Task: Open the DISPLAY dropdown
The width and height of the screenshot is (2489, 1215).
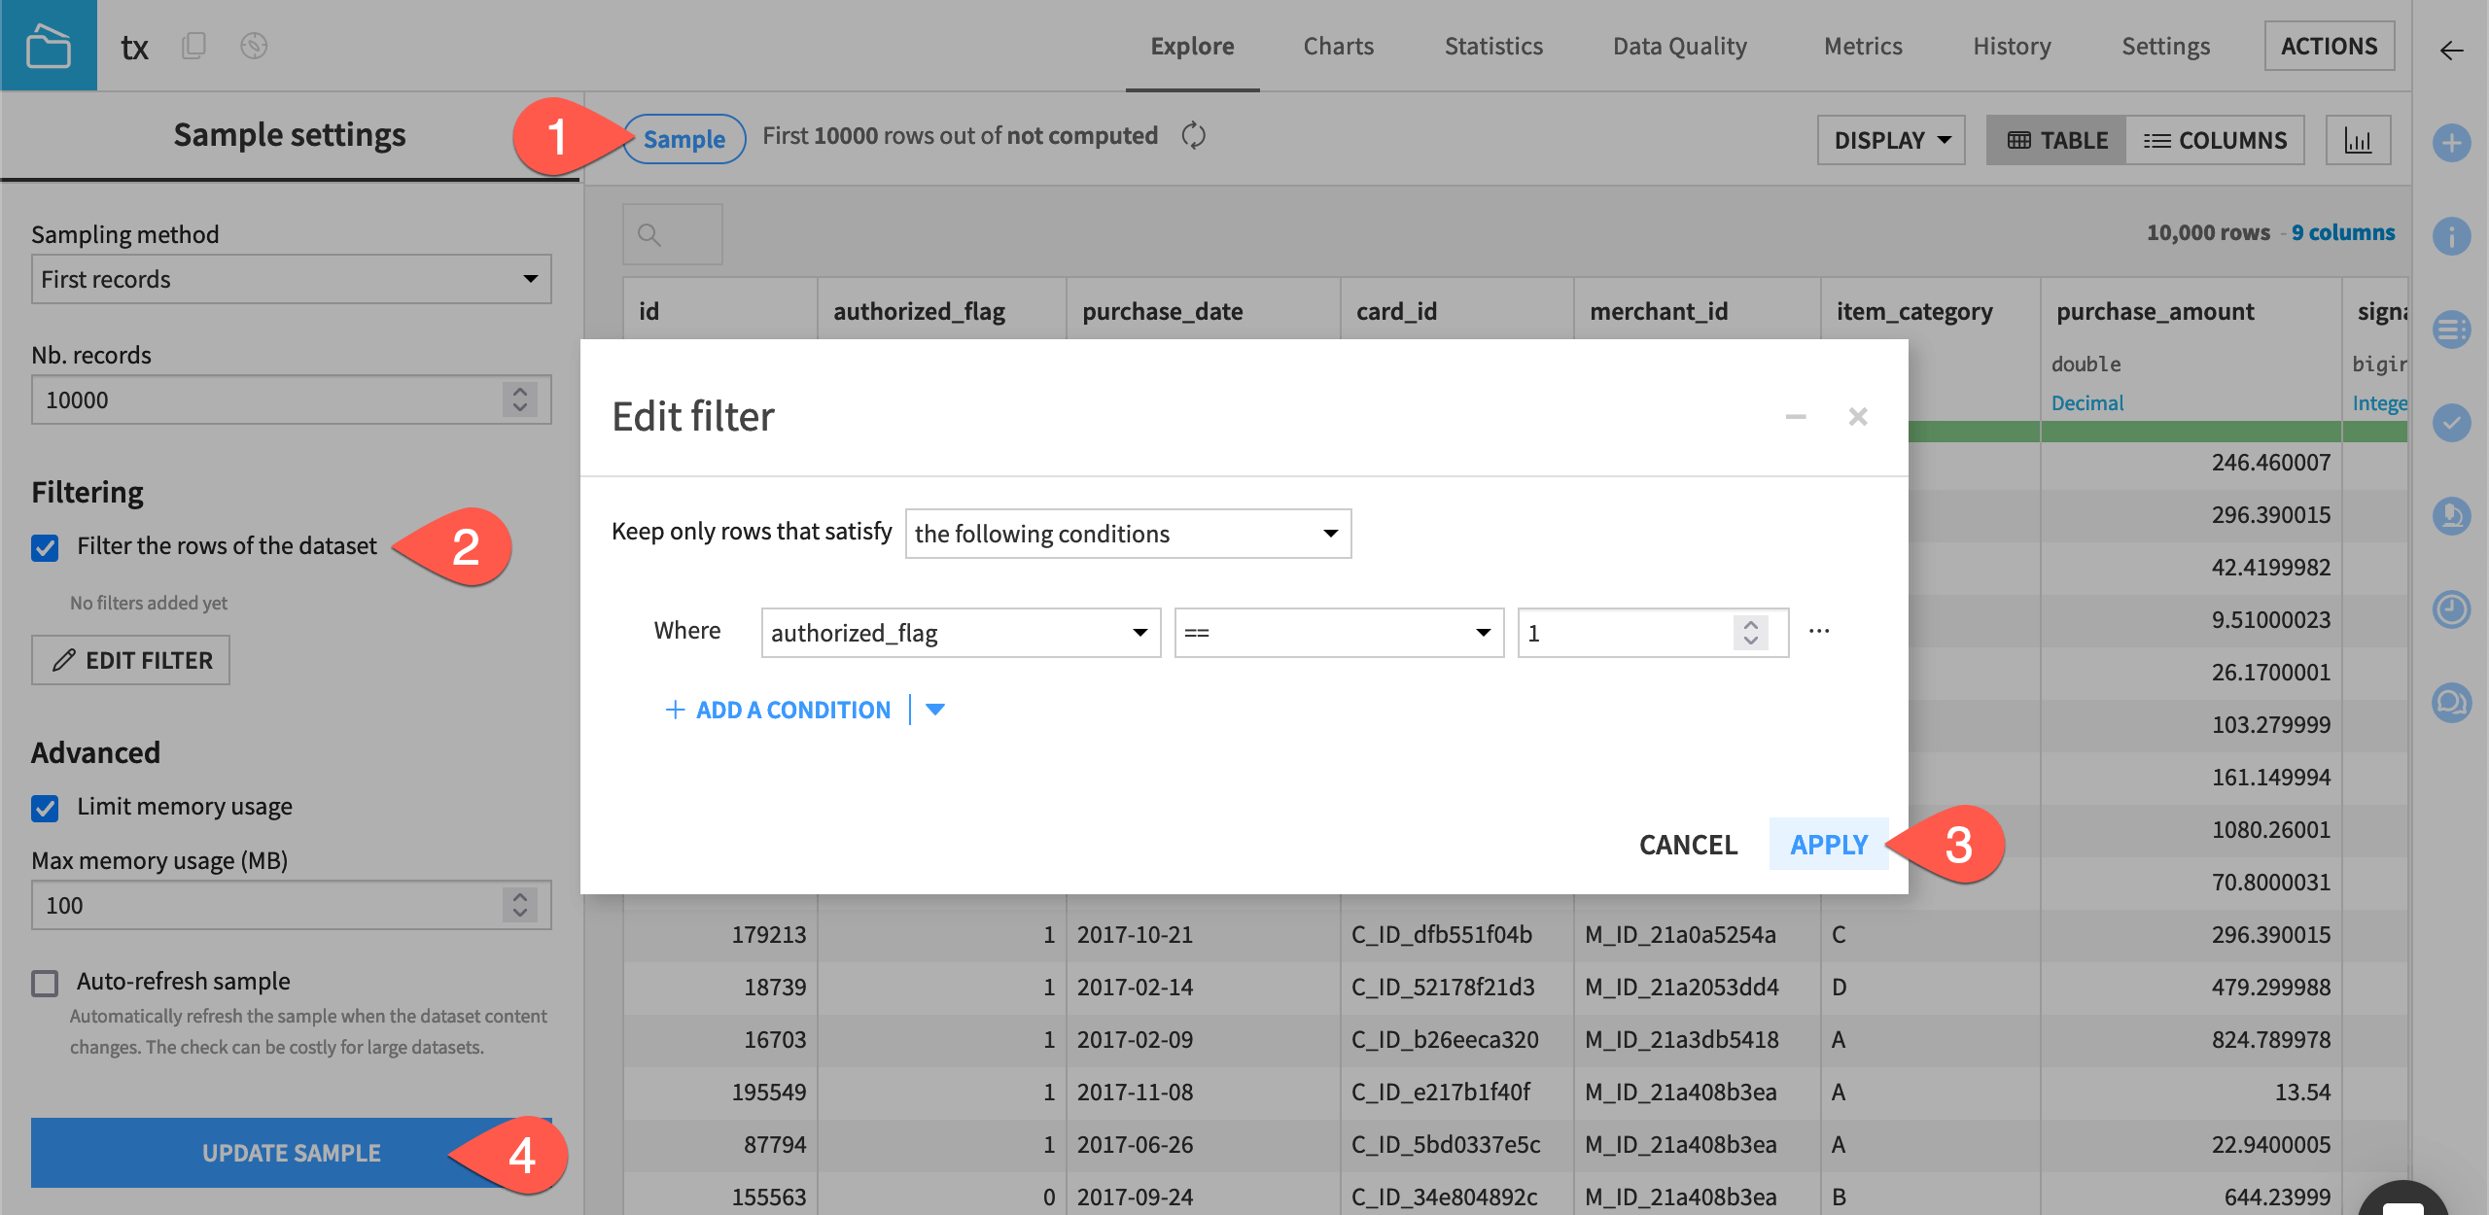Action: coord(1890,139)
